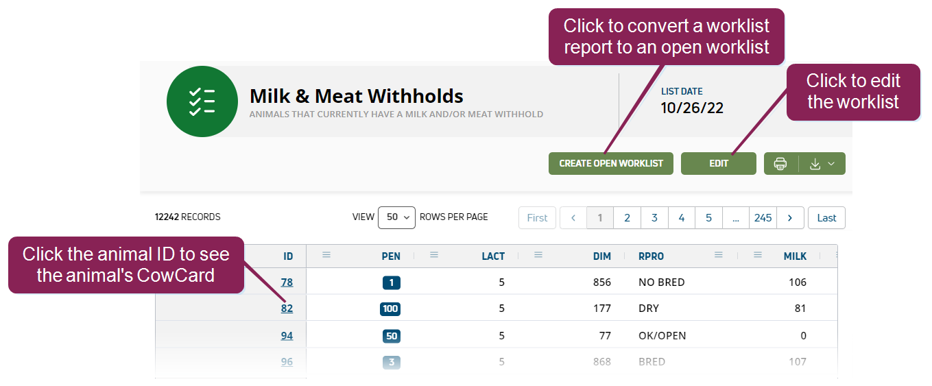Go to the previous page arrow

(573, 218)
